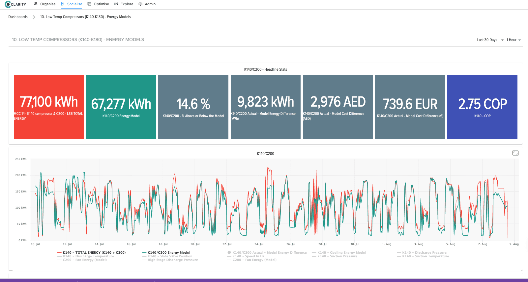Enable K140 - Suction Temperature legend series
This screenshot has width=528, height=282.
tap(432, 256)
